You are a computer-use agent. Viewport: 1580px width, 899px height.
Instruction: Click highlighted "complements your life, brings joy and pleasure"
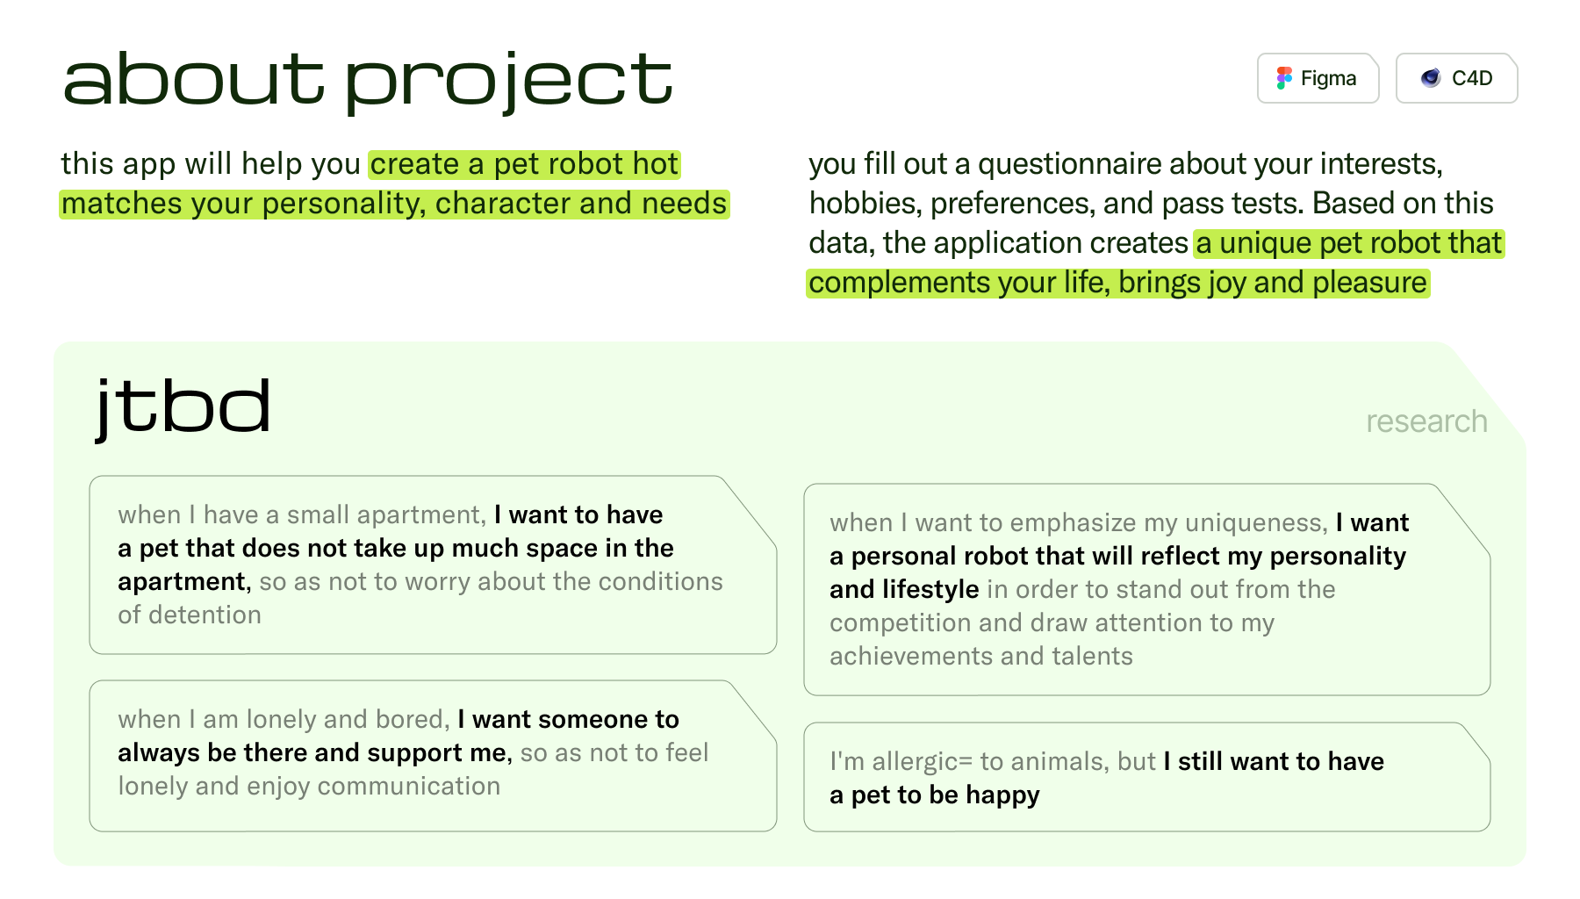pyautogui.click(x=1117, y=283)
